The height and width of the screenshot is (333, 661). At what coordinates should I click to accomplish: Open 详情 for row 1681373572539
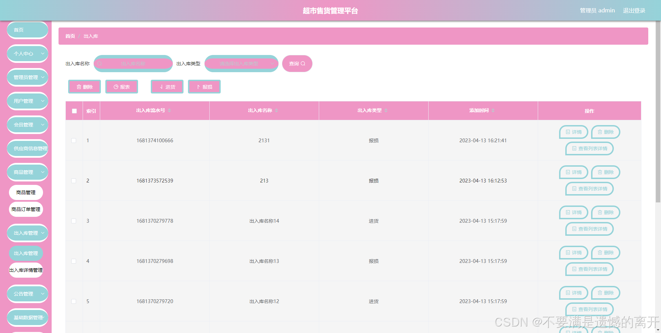pyautogui.click(x=574, y=172)
